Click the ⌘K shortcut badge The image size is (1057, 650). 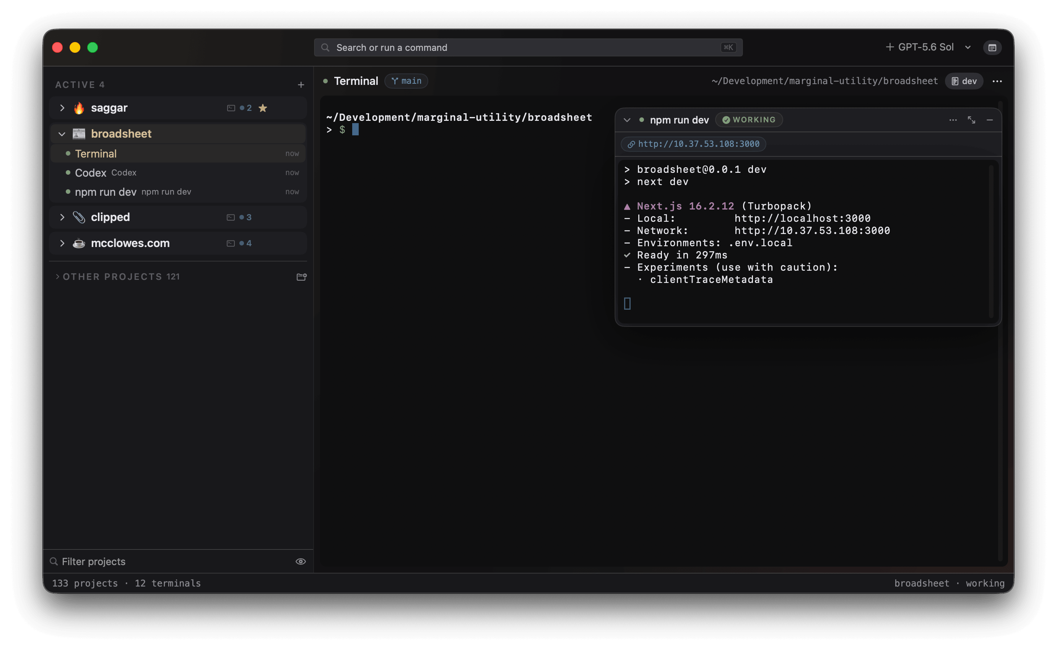728,47
